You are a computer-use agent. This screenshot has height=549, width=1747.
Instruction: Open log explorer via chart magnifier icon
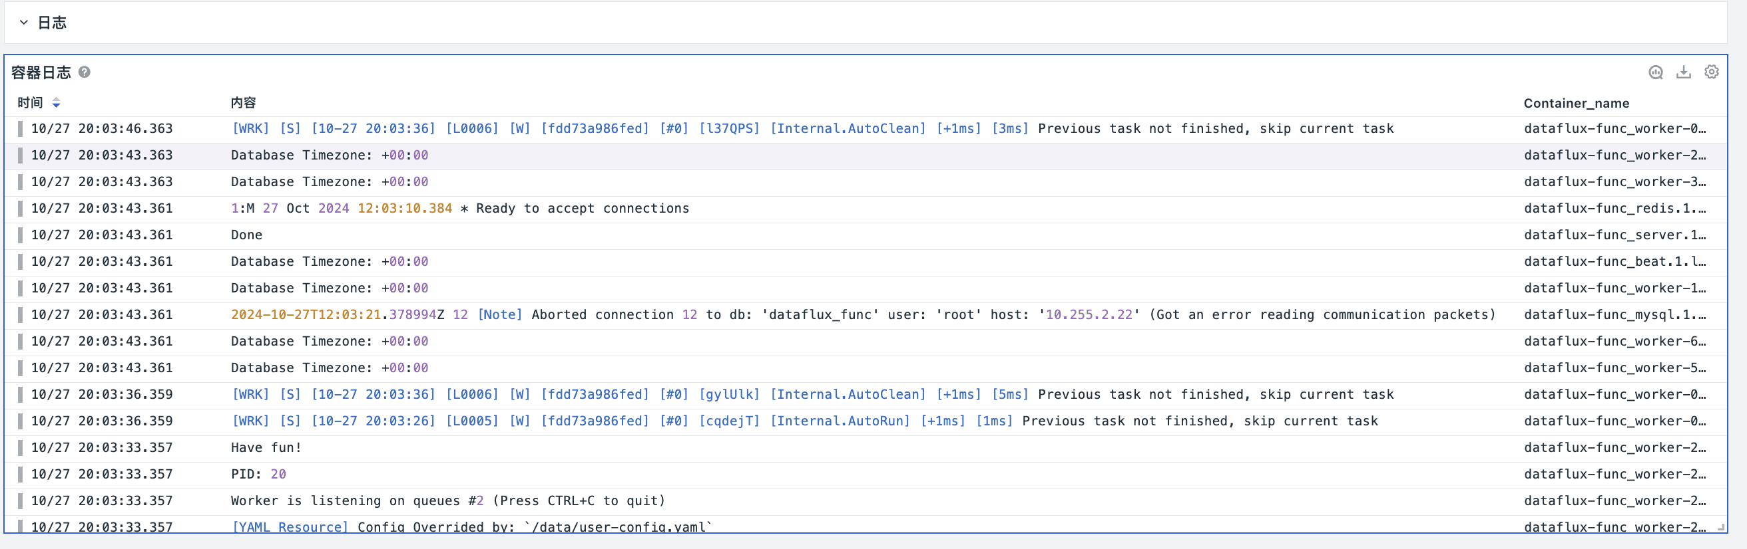[x=1655, y=72]
